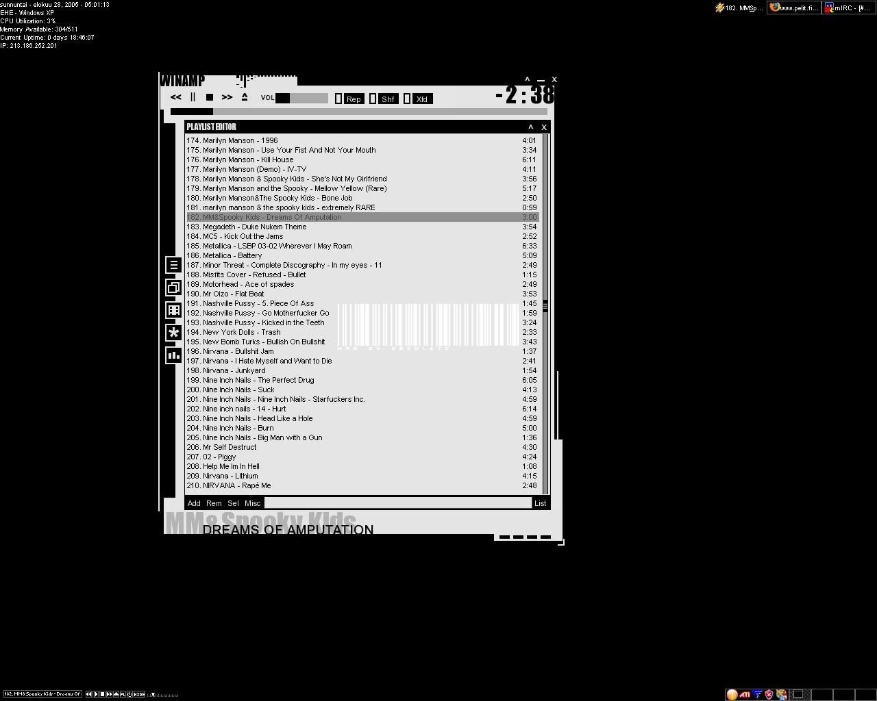Select track 209 Nirvana - Lithium
Screen dimensions: 877x701
(362, 476)
